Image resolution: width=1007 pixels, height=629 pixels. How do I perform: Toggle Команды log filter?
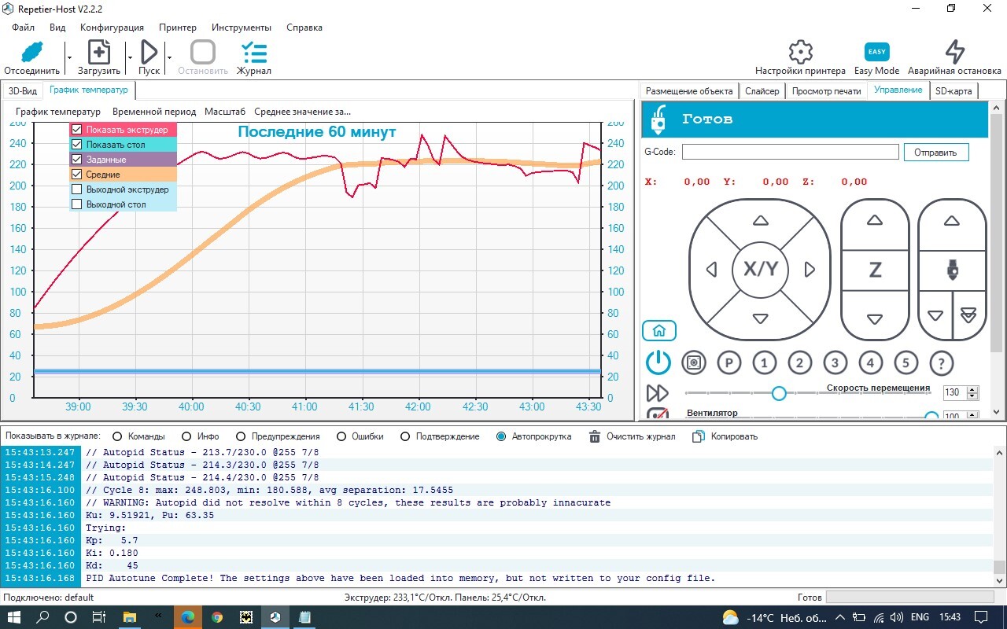118,436
